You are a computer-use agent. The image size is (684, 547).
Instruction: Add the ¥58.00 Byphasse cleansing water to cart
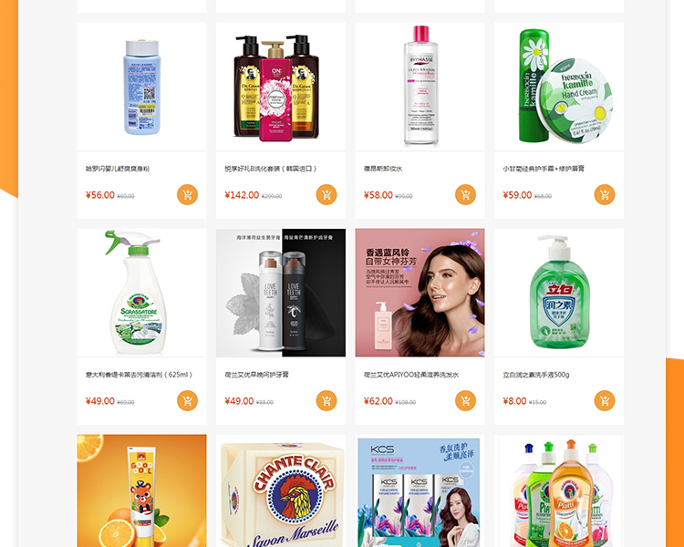pyautogui.click(x=465, y=194)
